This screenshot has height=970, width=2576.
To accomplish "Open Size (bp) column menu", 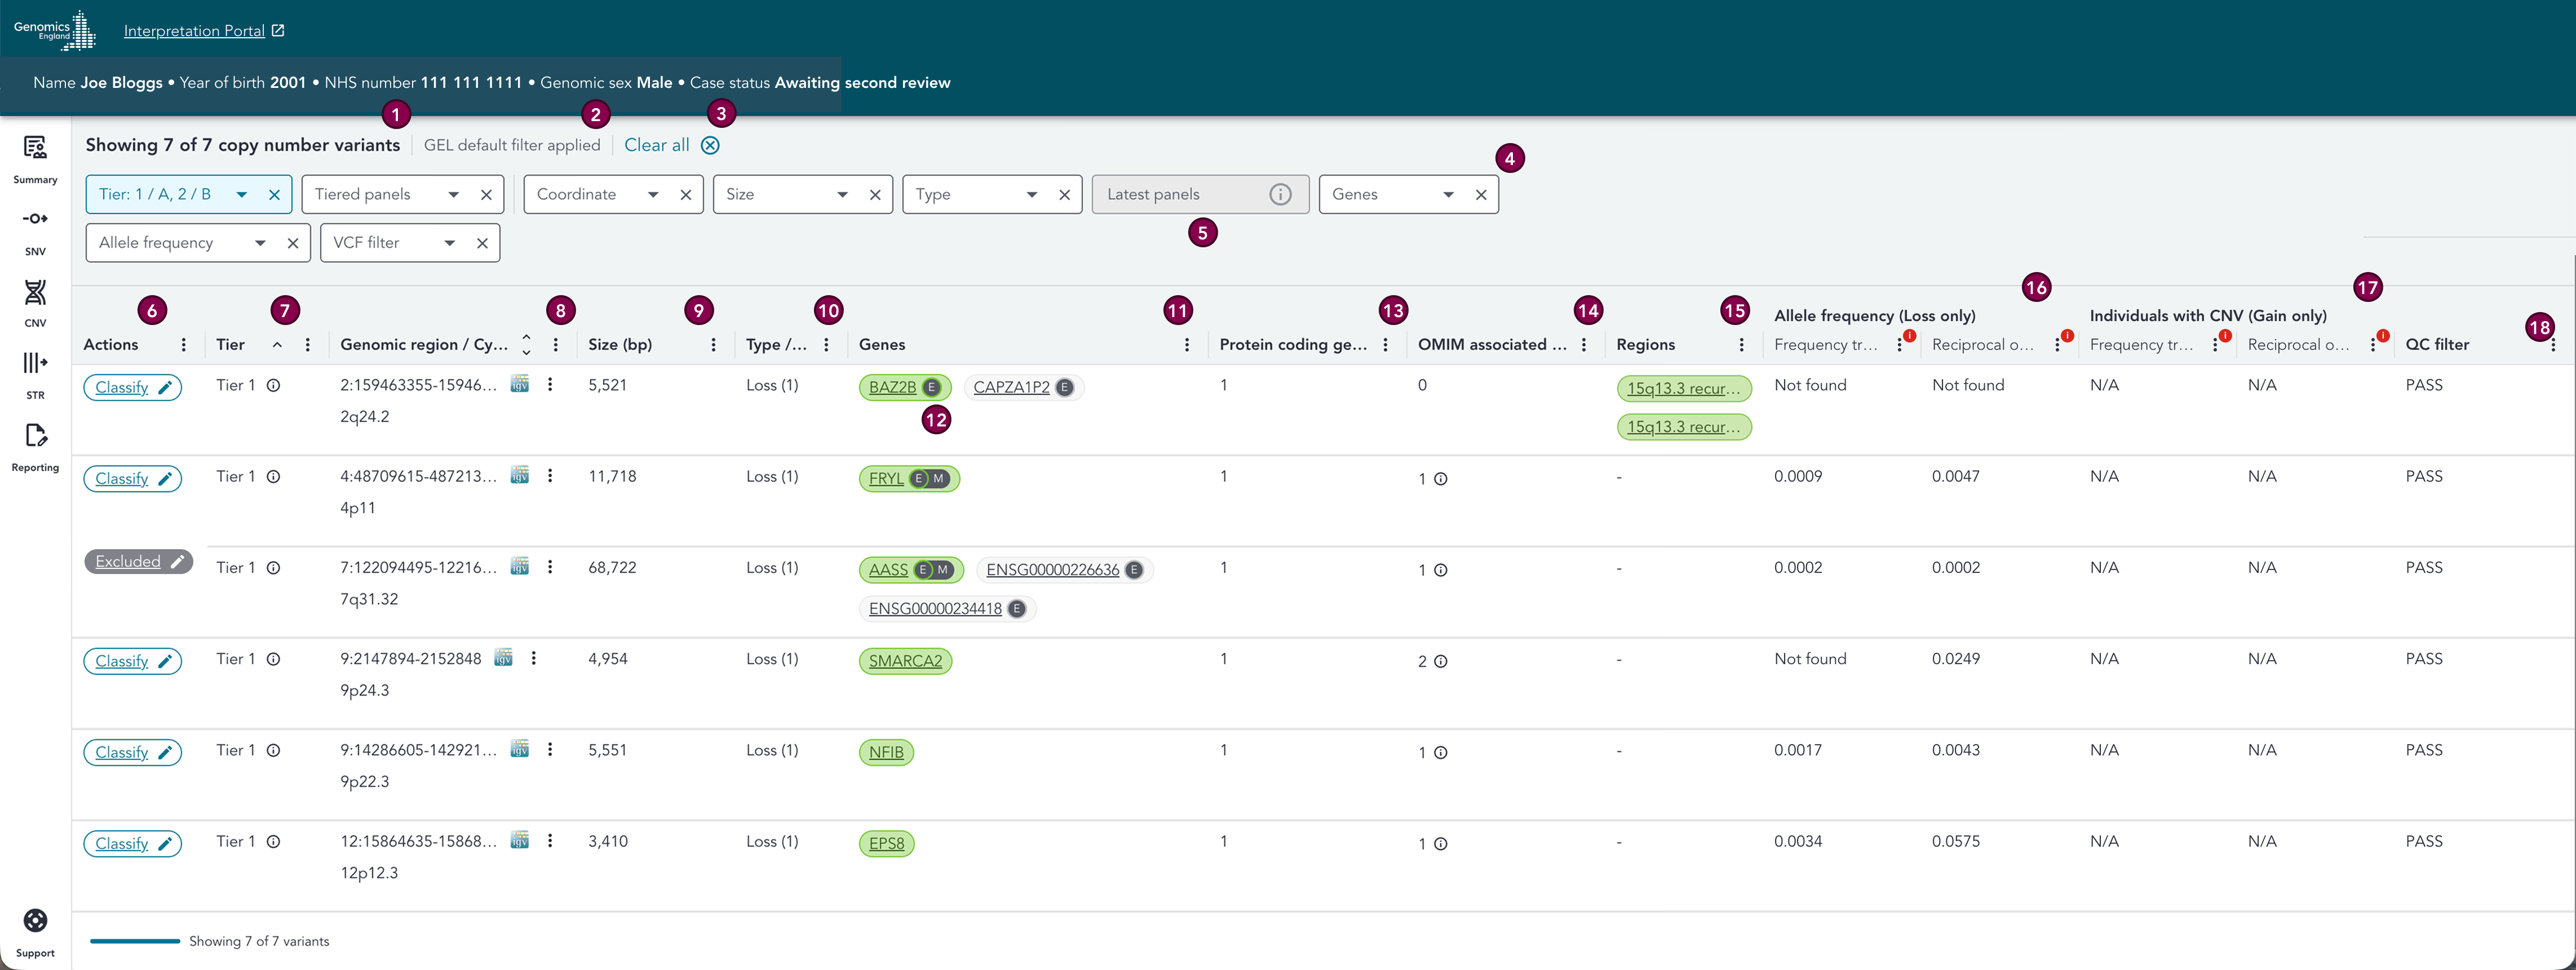I will [713, 345].
